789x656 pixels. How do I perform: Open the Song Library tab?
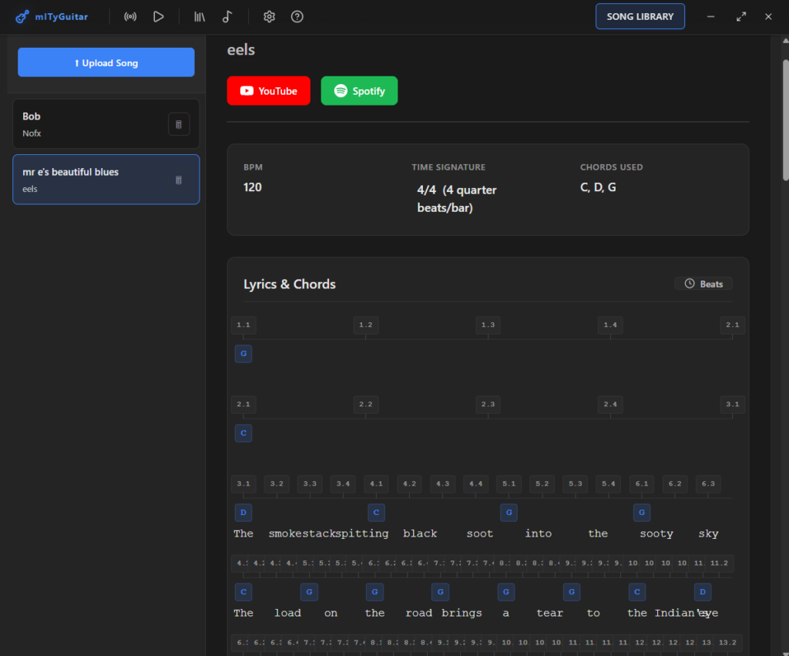click(640, 16)
